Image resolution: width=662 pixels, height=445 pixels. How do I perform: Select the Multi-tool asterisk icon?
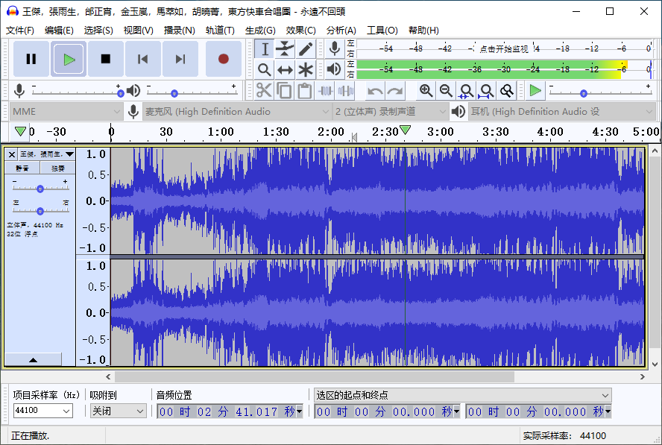point(305,70)
